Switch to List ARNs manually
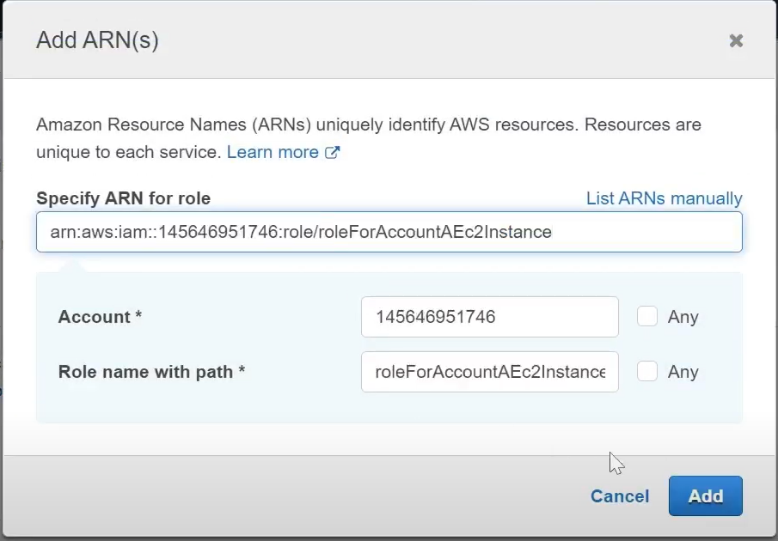This screenshot has width=778, height=541. 664,198
